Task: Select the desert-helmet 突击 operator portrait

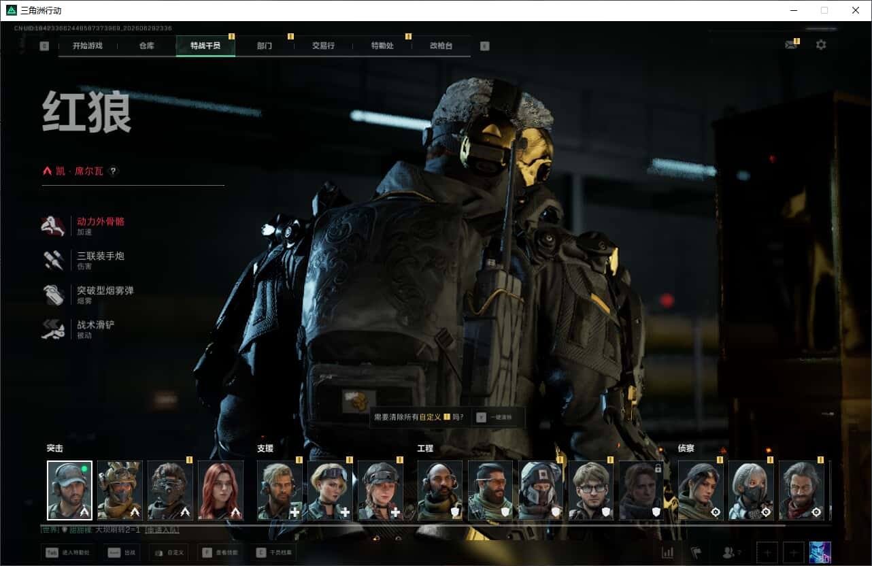Action: 120,490
